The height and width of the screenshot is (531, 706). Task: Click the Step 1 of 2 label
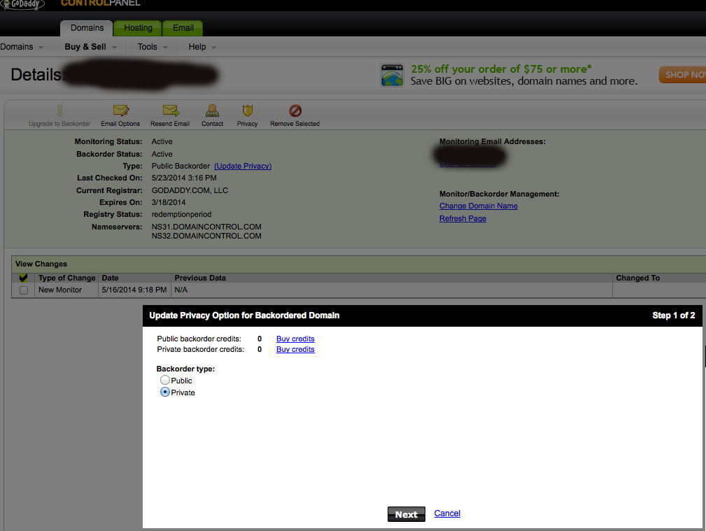click(674, 316)
